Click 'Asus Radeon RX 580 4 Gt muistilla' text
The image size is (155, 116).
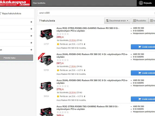[71, 74]
